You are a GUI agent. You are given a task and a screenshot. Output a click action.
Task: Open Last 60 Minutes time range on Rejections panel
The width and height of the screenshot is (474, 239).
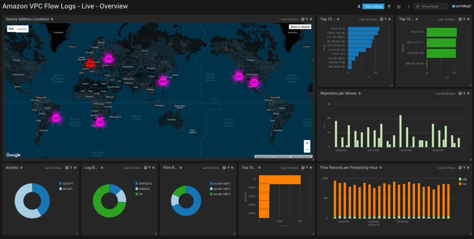click(x=445, y=93)
